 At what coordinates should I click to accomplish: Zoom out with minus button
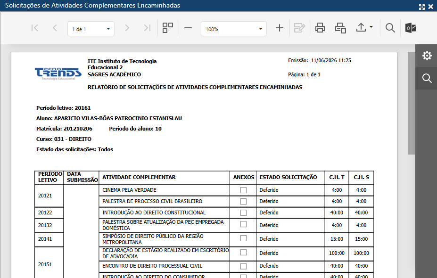click(188, 28)
